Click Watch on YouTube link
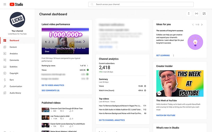 (x=166, y=115)
